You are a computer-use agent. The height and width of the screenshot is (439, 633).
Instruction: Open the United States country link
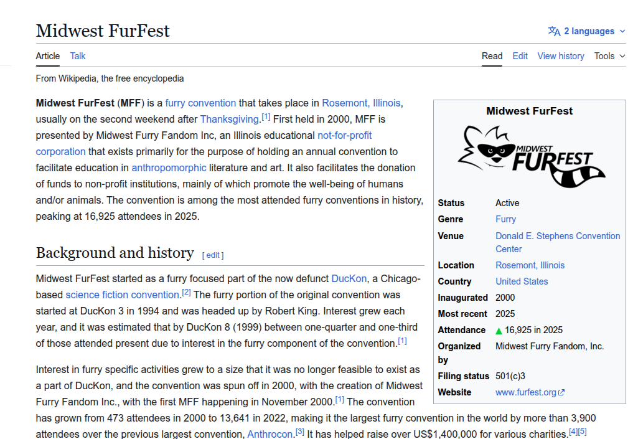522,281
